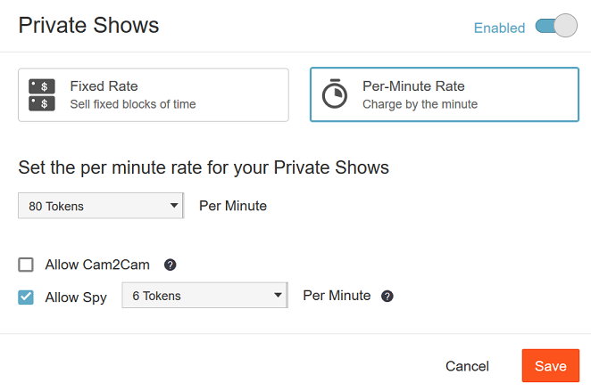
Task: Click the arrow on the 80 Tokens dropdown
Action: 174,206
